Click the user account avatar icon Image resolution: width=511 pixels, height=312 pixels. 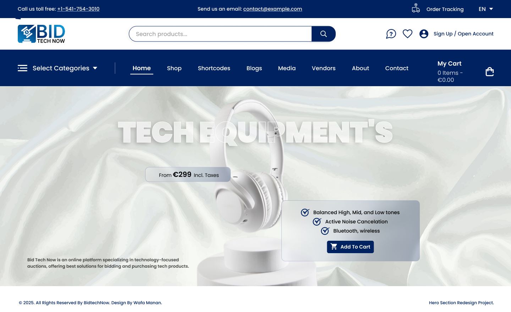[424, 34]
